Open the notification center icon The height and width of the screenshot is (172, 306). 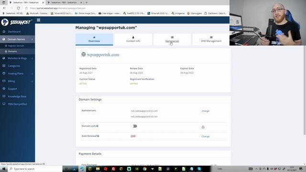click(301, 169)
